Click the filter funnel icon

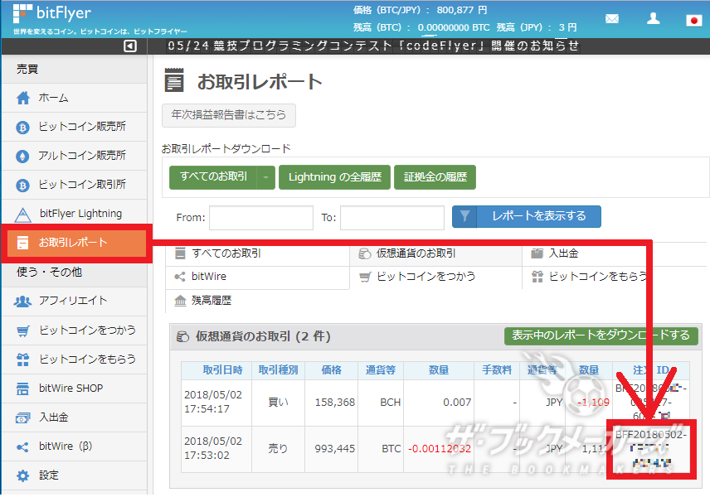[x=464, y=216]
